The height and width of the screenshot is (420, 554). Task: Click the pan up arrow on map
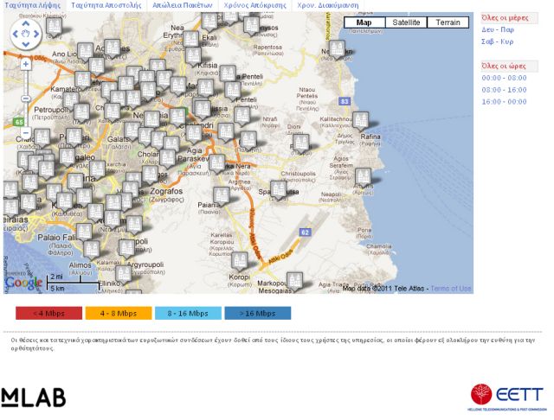pos(26,23)
